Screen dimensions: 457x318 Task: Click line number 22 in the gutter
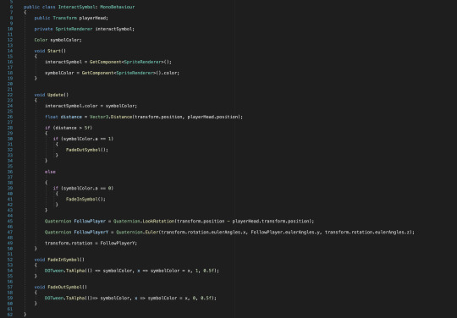click(x=10, y=95)
